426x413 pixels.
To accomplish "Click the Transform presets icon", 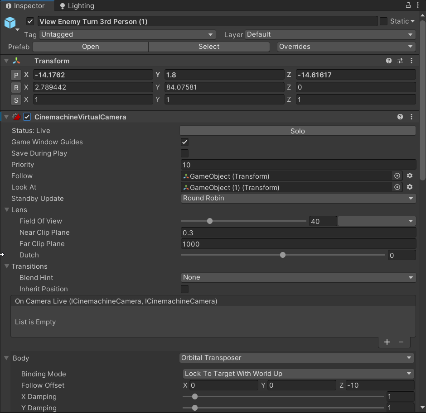I will 400,61.
